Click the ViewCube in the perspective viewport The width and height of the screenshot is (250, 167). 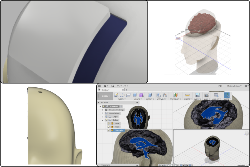pos(247,133)
